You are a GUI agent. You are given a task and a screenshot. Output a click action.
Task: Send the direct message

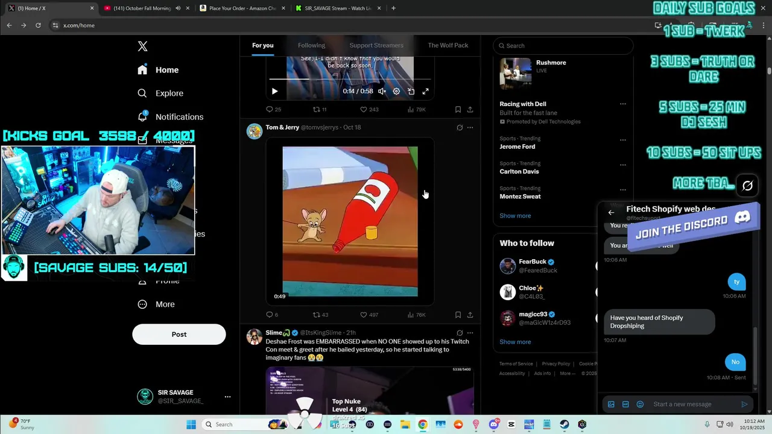(744, 404)
